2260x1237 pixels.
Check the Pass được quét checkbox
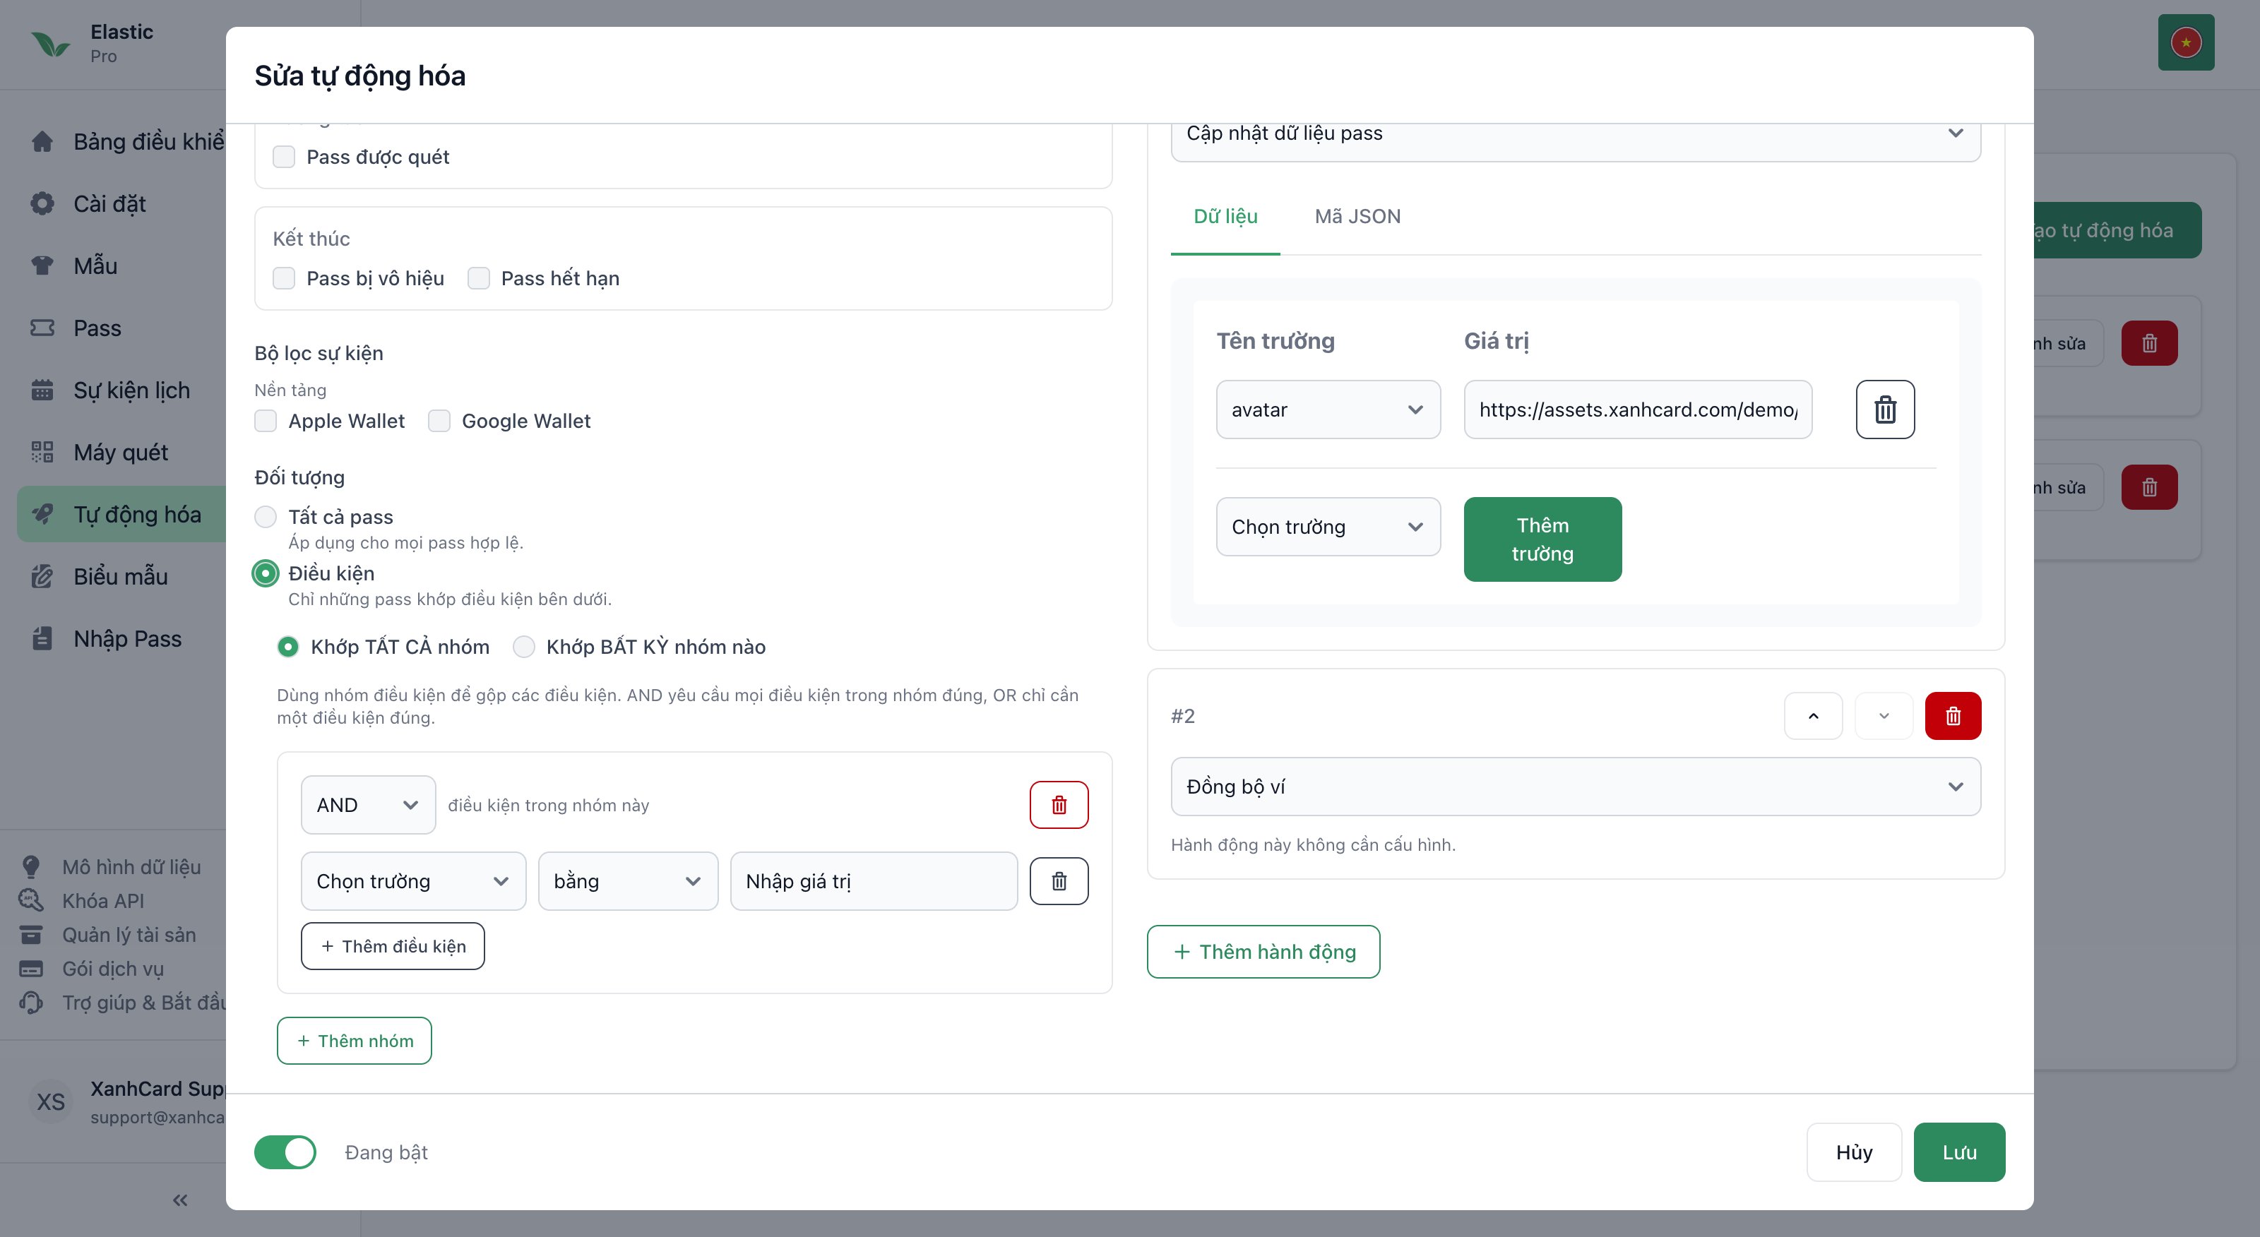pyautogui.click(x=283, y=157)
